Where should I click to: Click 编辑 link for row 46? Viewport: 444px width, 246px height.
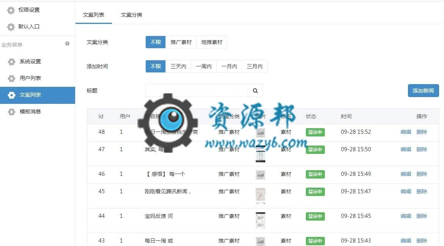pos(406,174)
